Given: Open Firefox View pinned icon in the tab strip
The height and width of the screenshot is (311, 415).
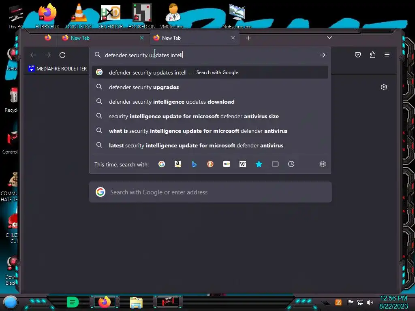Looking at the screenshot, I should pyautogui.click(x=48, y=38).
